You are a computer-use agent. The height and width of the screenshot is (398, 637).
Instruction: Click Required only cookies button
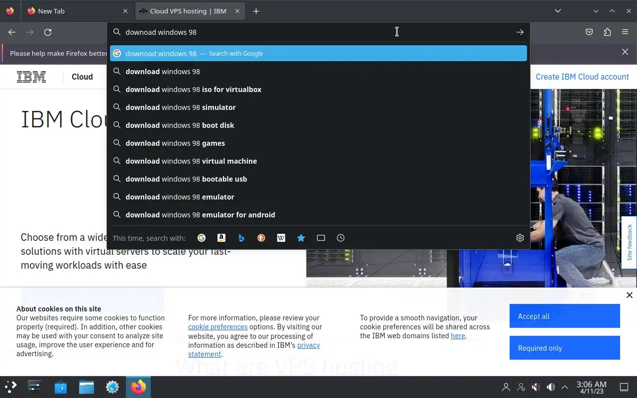click(x=565, y=348)
